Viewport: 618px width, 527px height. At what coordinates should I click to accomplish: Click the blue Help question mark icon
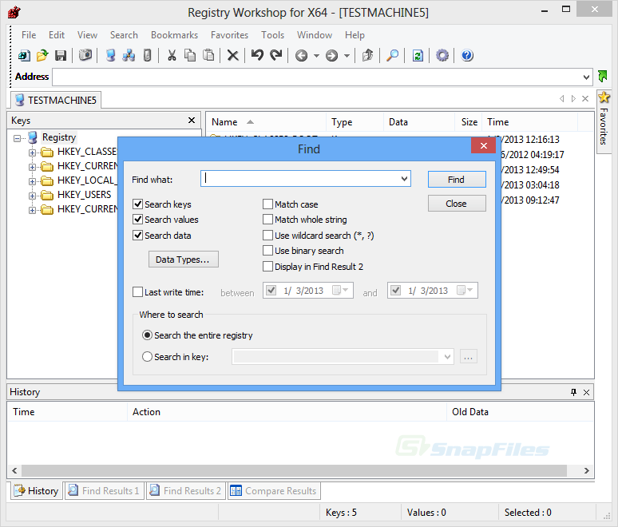click(467, 55)
